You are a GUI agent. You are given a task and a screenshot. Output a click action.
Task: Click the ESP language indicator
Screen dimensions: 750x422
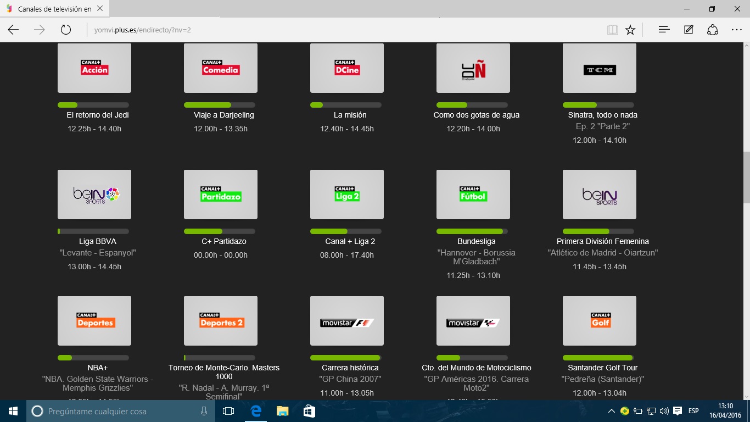pos(693,411)
